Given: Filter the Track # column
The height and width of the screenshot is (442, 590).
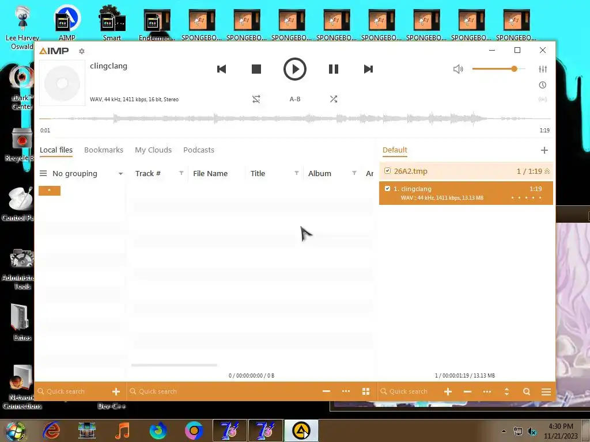Looking at the screenshot, I should 181,173.
